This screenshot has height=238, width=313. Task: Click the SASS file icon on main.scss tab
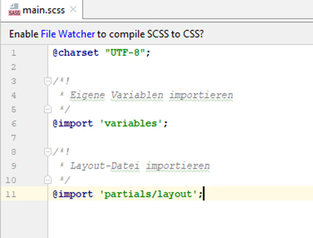pyautogui.click(x=14, y=10)
